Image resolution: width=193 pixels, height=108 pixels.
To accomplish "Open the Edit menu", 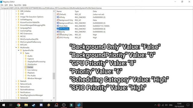I will (x=6, y=5).
